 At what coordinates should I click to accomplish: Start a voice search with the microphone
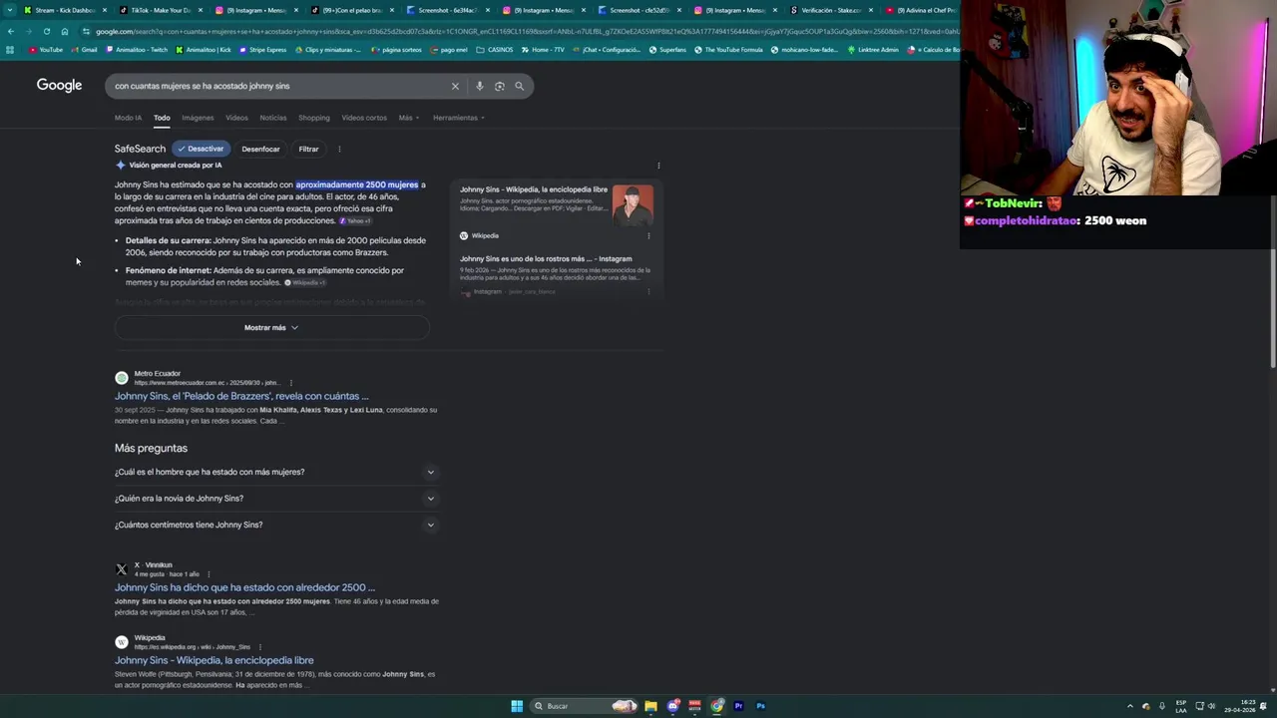[480, 86]
